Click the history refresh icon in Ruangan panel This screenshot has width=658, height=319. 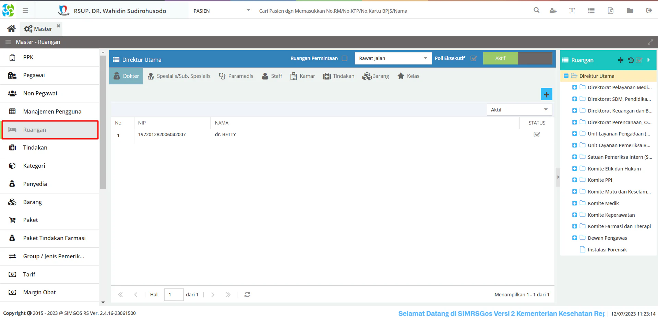click(x=631, y=60)
